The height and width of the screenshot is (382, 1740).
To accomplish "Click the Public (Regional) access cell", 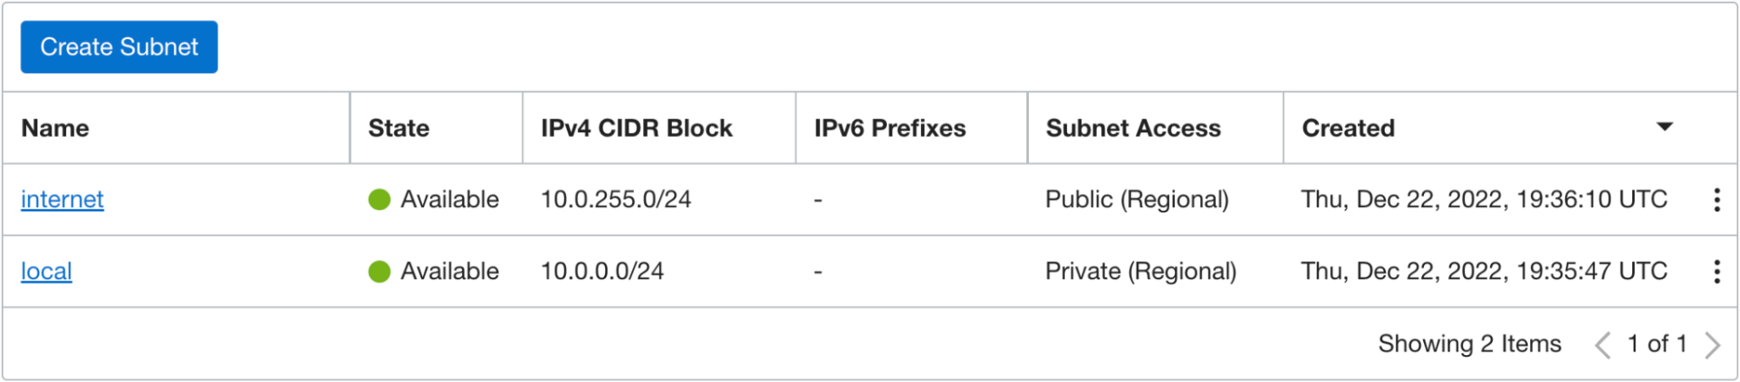I will tap(1137, 199).
